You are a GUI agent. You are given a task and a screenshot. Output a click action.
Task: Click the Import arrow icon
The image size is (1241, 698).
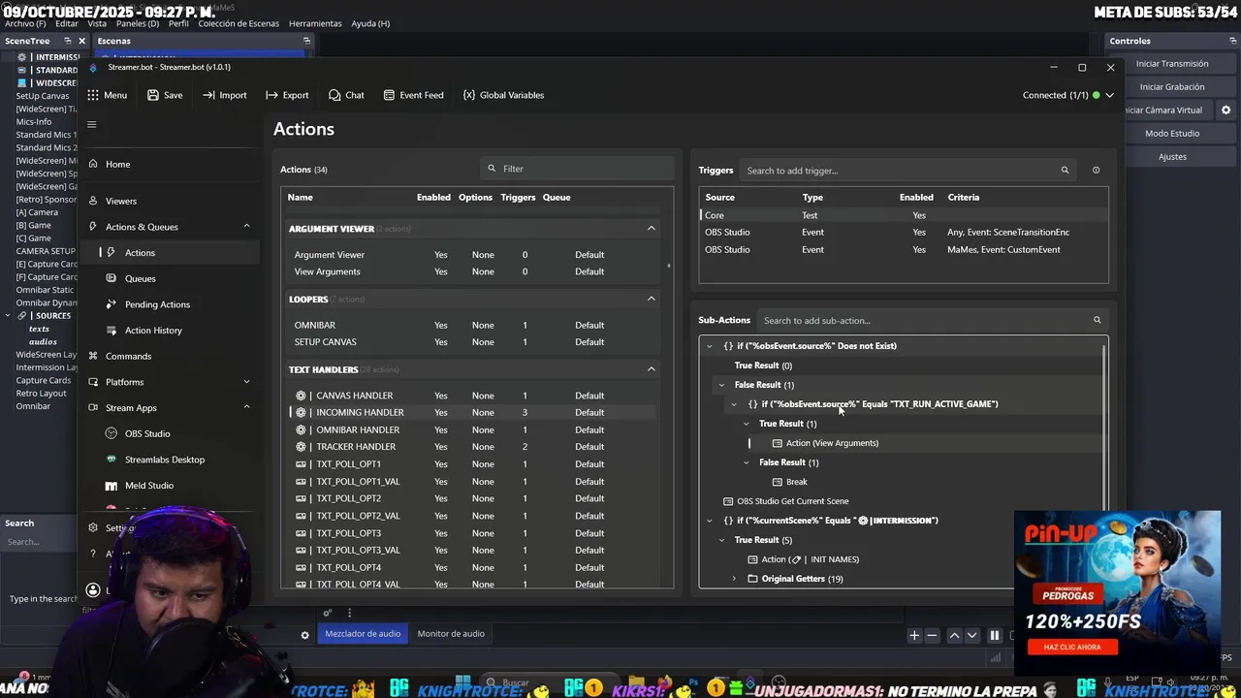[208, 95]
